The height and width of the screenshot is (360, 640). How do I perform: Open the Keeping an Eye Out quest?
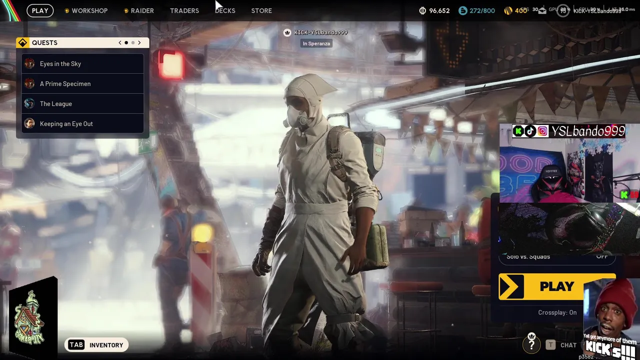tap(82, 123)
